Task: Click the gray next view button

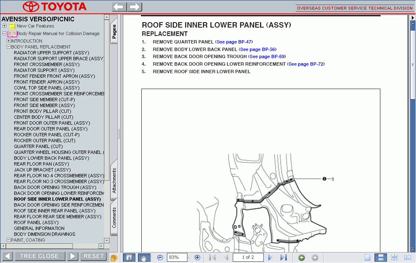Action: click(x=315, y=258)
